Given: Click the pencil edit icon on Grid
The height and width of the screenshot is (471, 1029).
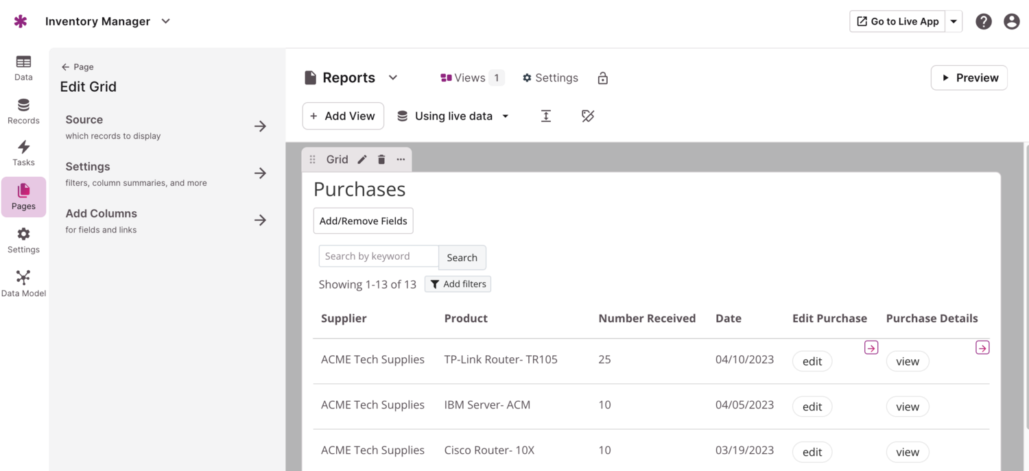Looking at the screenshot, I should pos(362,160).
